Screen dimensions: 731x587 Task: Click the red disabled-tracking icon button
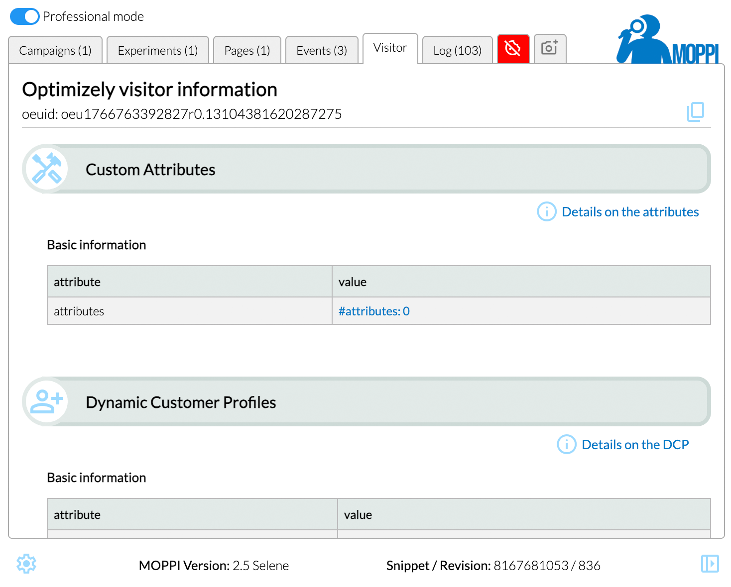(513, 49)
